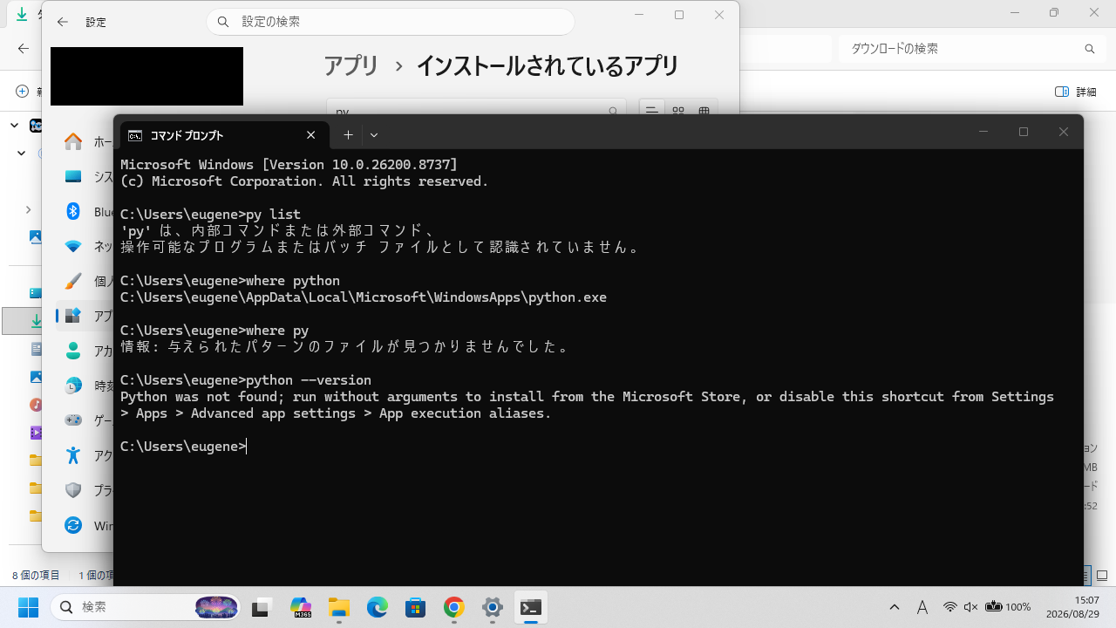Open gaming controller icon in Settings sidebar
The width and height of the screenshot is (1116, 628).
tap(74, 420)
